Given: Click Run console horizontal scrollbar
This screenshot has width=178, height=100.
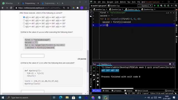Looking at the screenshot, I should click(x=117, y=88).
